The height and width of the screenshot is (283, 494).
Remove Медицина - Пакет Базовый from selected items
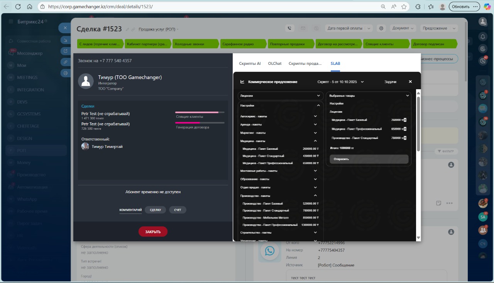pyautogui.click(x=405, y=120)
